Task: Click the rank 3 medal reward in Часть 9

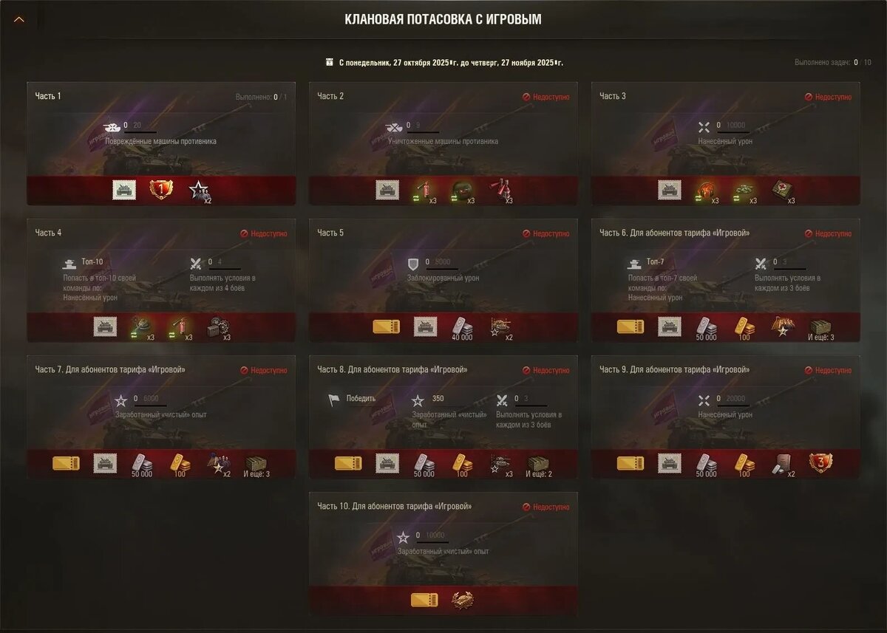Action: (820, 463)
